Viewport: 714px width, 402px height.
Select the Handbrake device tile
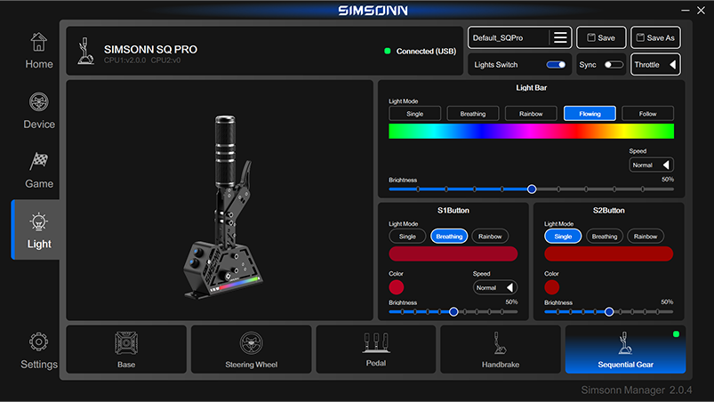coord(501,349)
